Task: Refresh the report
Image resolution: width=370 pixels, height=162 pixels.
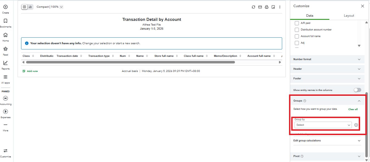Action: tap(253, 7)
